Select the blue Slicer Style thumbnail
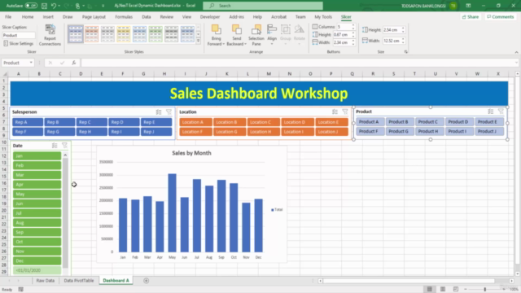The image size is (521, 293). 76,34
